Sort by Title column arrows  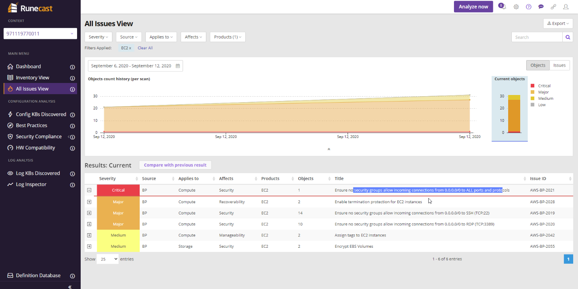pyautogui.click(x=525, y=179)
